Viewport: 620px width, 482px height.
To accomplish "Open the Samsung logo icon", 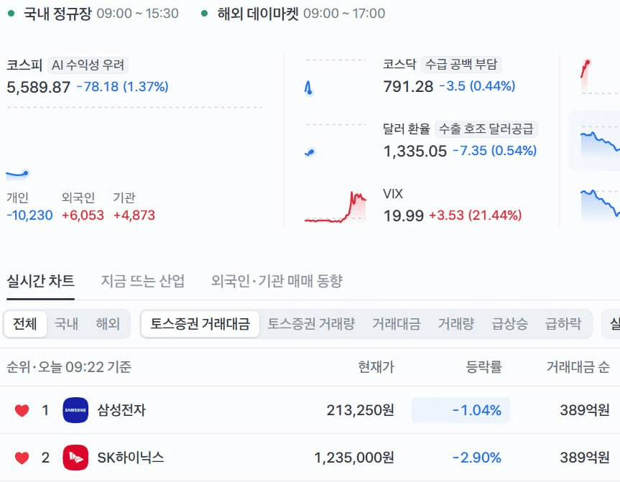I will click(x=75, y=410).
